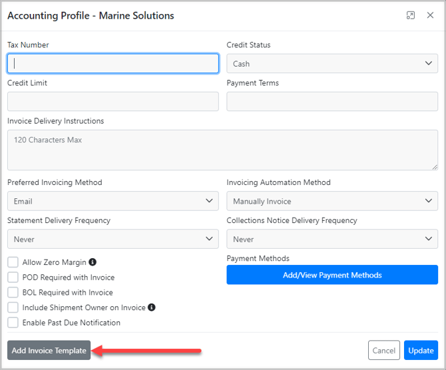Click the Allow Zero Margin info icon
This screenshot has width=446, height=370.
tap(93, 262)
